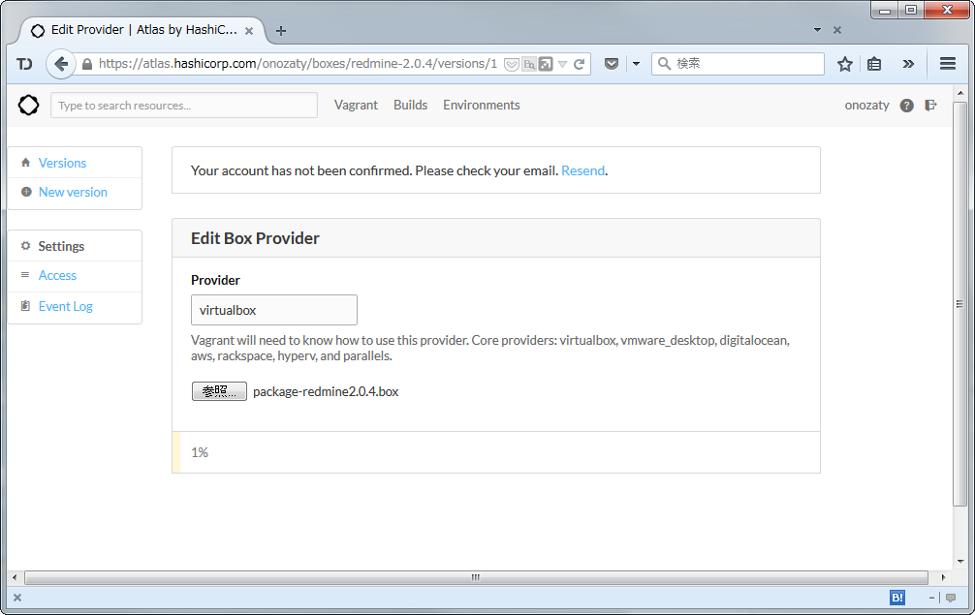
Task: Click the browser 検索 search box
Action: 738,63
